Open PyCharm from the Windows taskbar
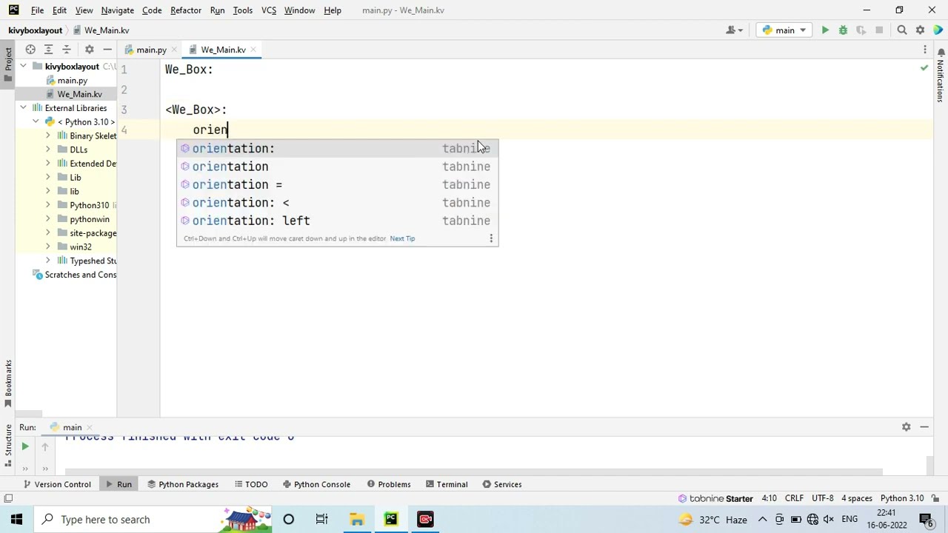The height and width of the screenshot is (533, 948). point(391,519)
